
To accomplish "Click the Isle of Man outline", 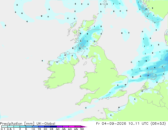I will 85,63.
